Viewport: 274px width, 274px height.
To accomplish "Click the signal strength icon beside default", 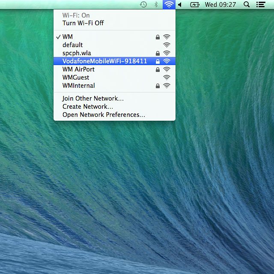I will click(167, 45).
